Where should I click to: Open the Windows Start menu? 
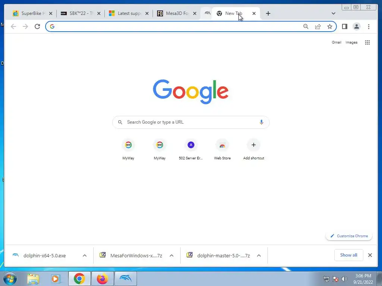tap(10, 279)
